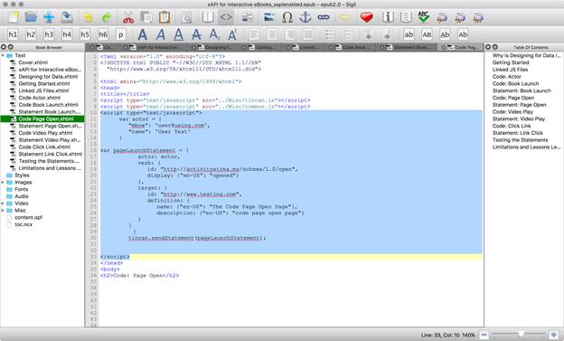Toggle superscript formatting

pyautogui.click(x=232, y=34)
